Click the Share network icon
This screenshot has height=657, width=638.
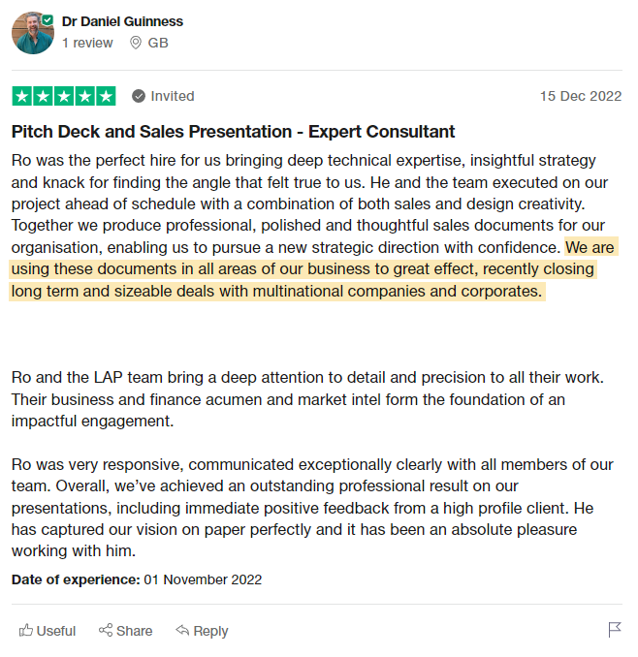(x=106, y=631)
